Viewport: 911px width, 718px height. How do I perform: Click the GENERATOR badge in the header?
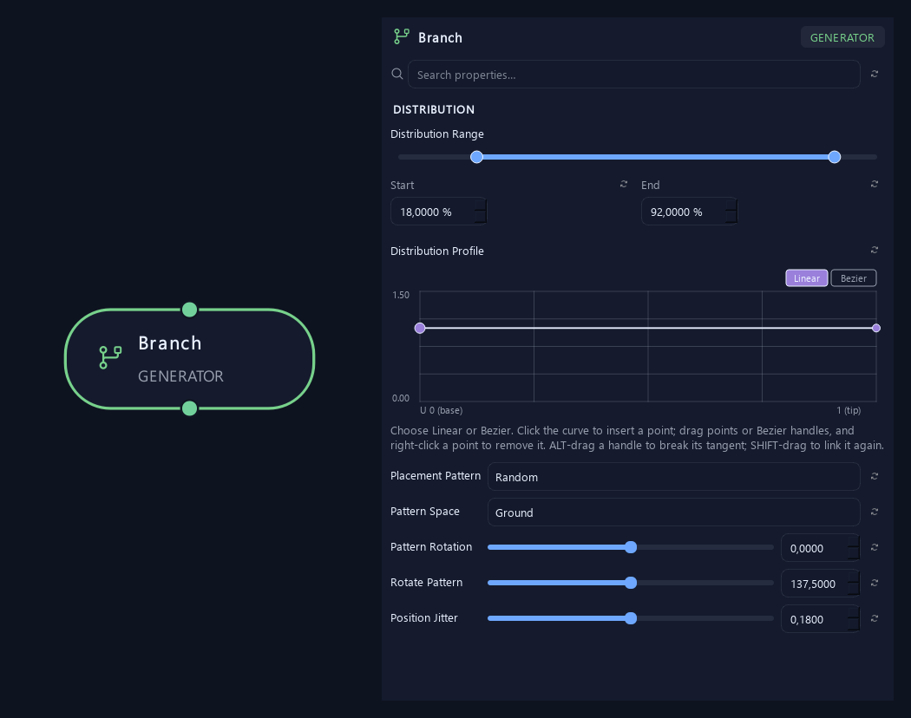coord(842,38)
